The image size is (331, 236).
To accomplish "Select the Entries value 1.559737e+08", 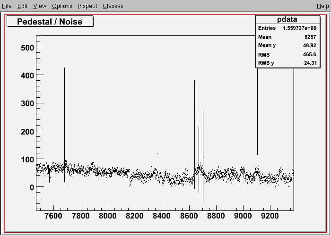I will coord(299,28).
